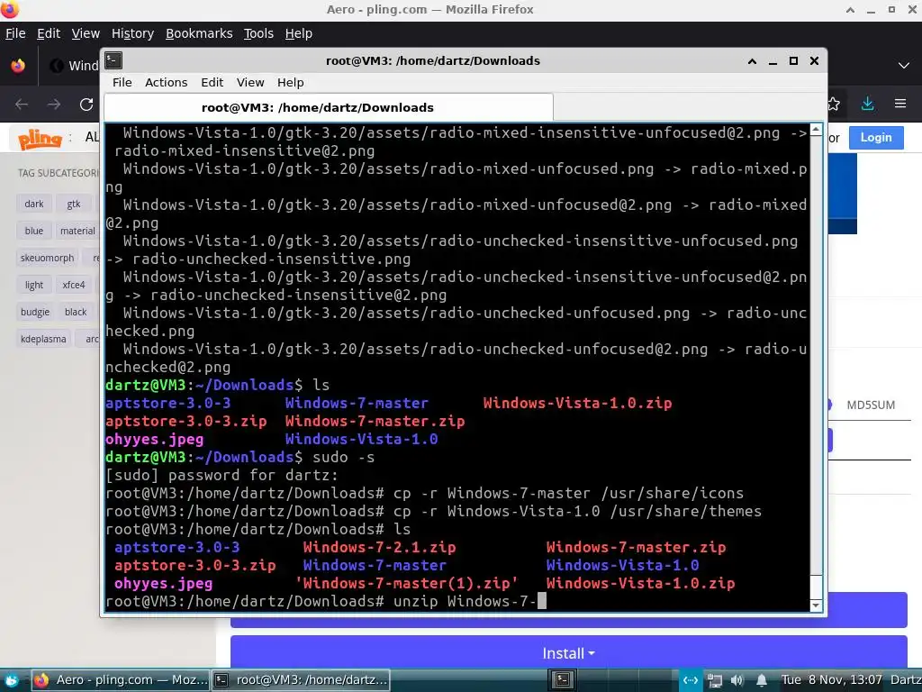Switch to root@VM3 terminal taskbar item

(300, 680)
